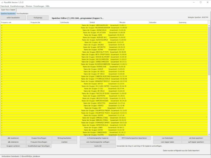Select the group row HALSSCHMERZEN
Image resolution: width=211 pixels, height=158 pixels.
[x=104, y=60]
